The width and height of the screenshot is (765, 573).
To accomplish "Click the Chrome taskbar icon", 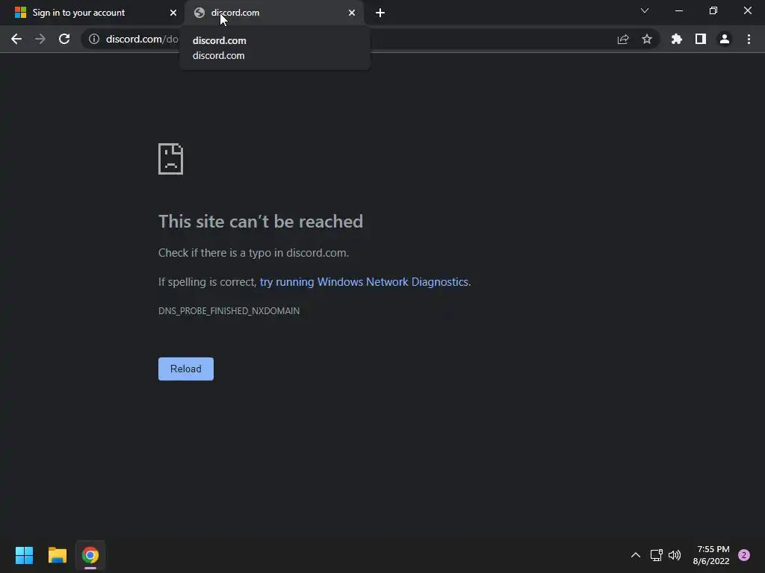I will coord(90,555).
